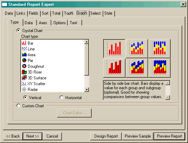Click chart type list scroll down arrow

pyautogui.click(x=86, y=90)
